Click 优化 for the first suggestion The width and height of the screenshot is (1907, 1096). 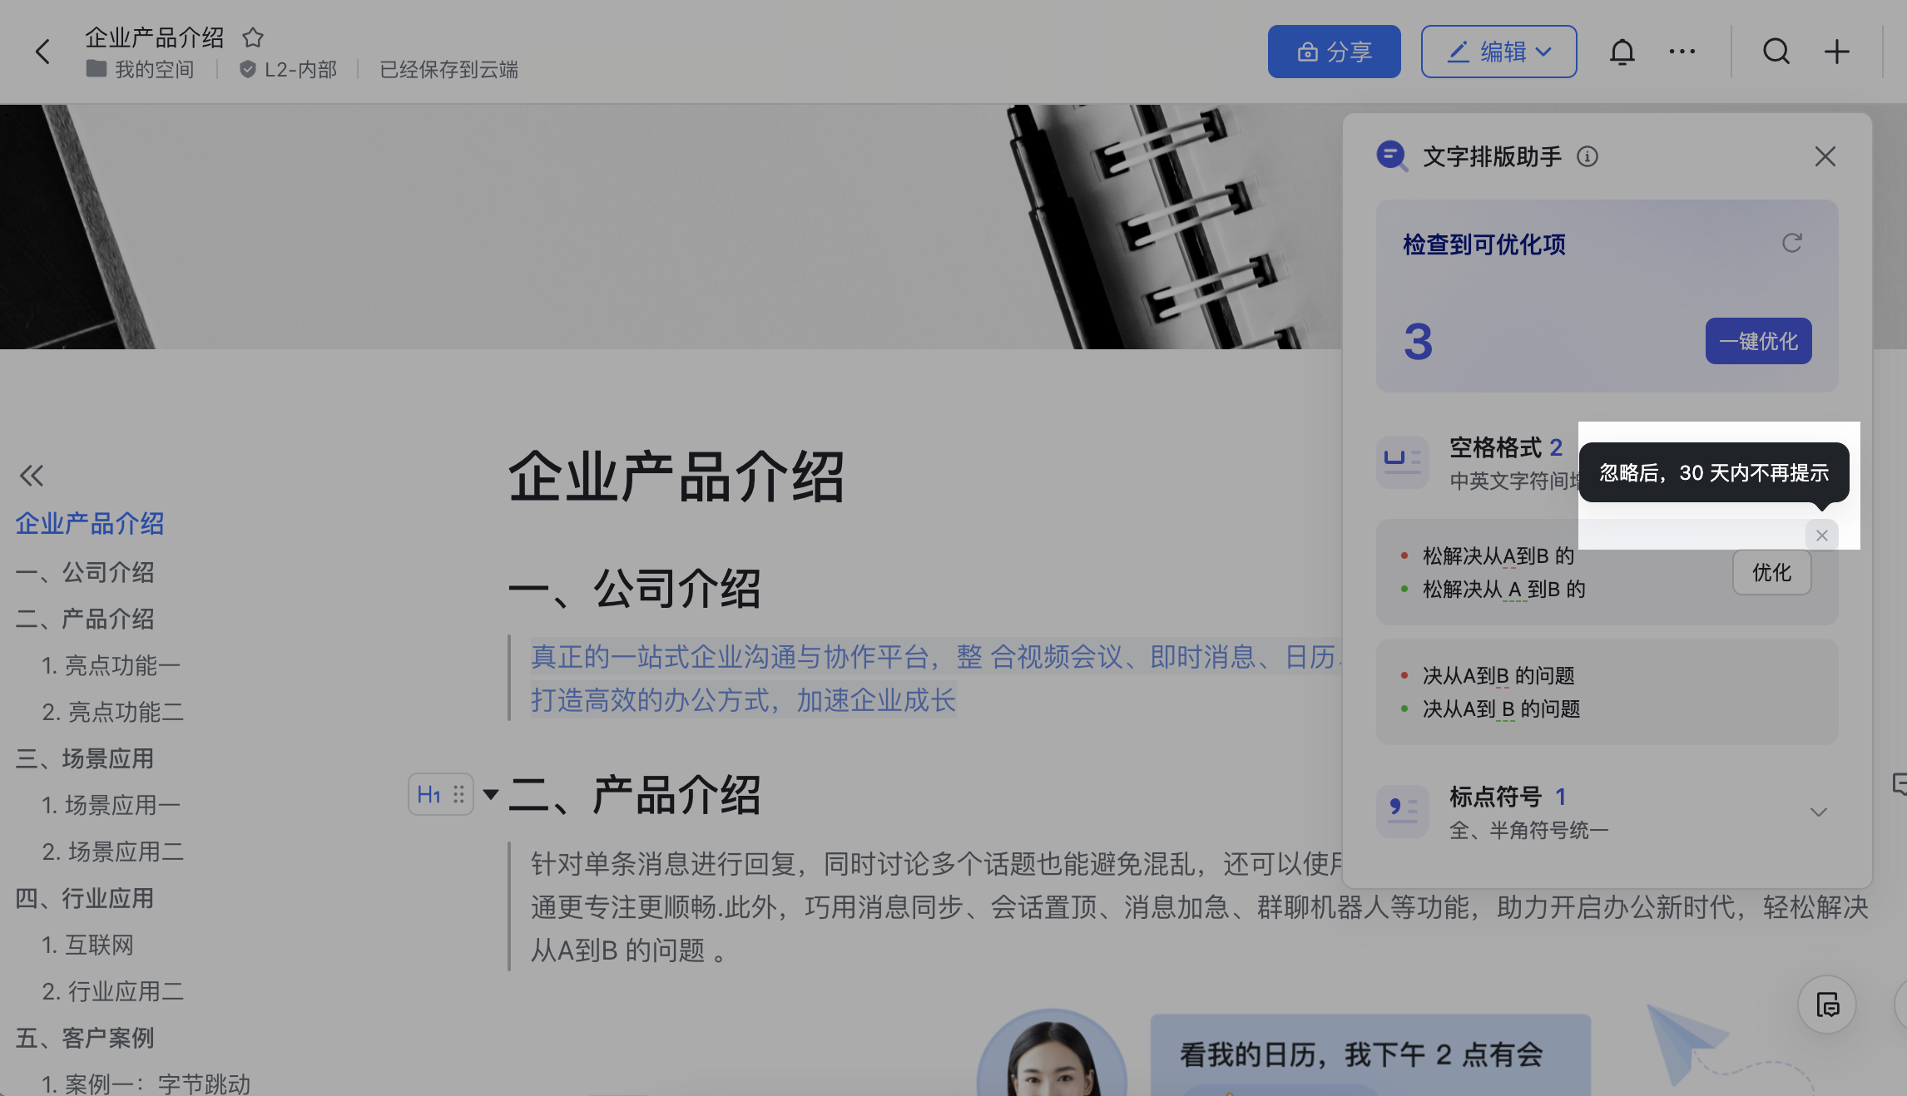pyautogui.click(x=1771, y=572)
